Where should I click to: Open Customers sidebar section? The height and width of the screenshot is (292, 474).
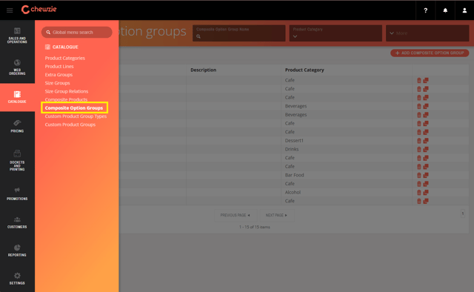tap(17, 222)
